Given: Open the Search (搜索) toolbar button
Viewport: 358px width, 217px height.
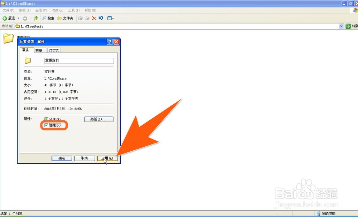Looking at the screenshot, I should [48, 18].
